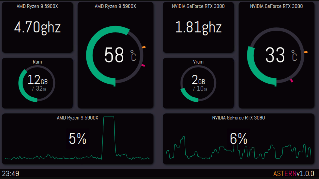Image resolution: width=319 pixels, height=179 pixels.
Task: Click the / 32GB total RAM text
Action: (x=39, y=89)
